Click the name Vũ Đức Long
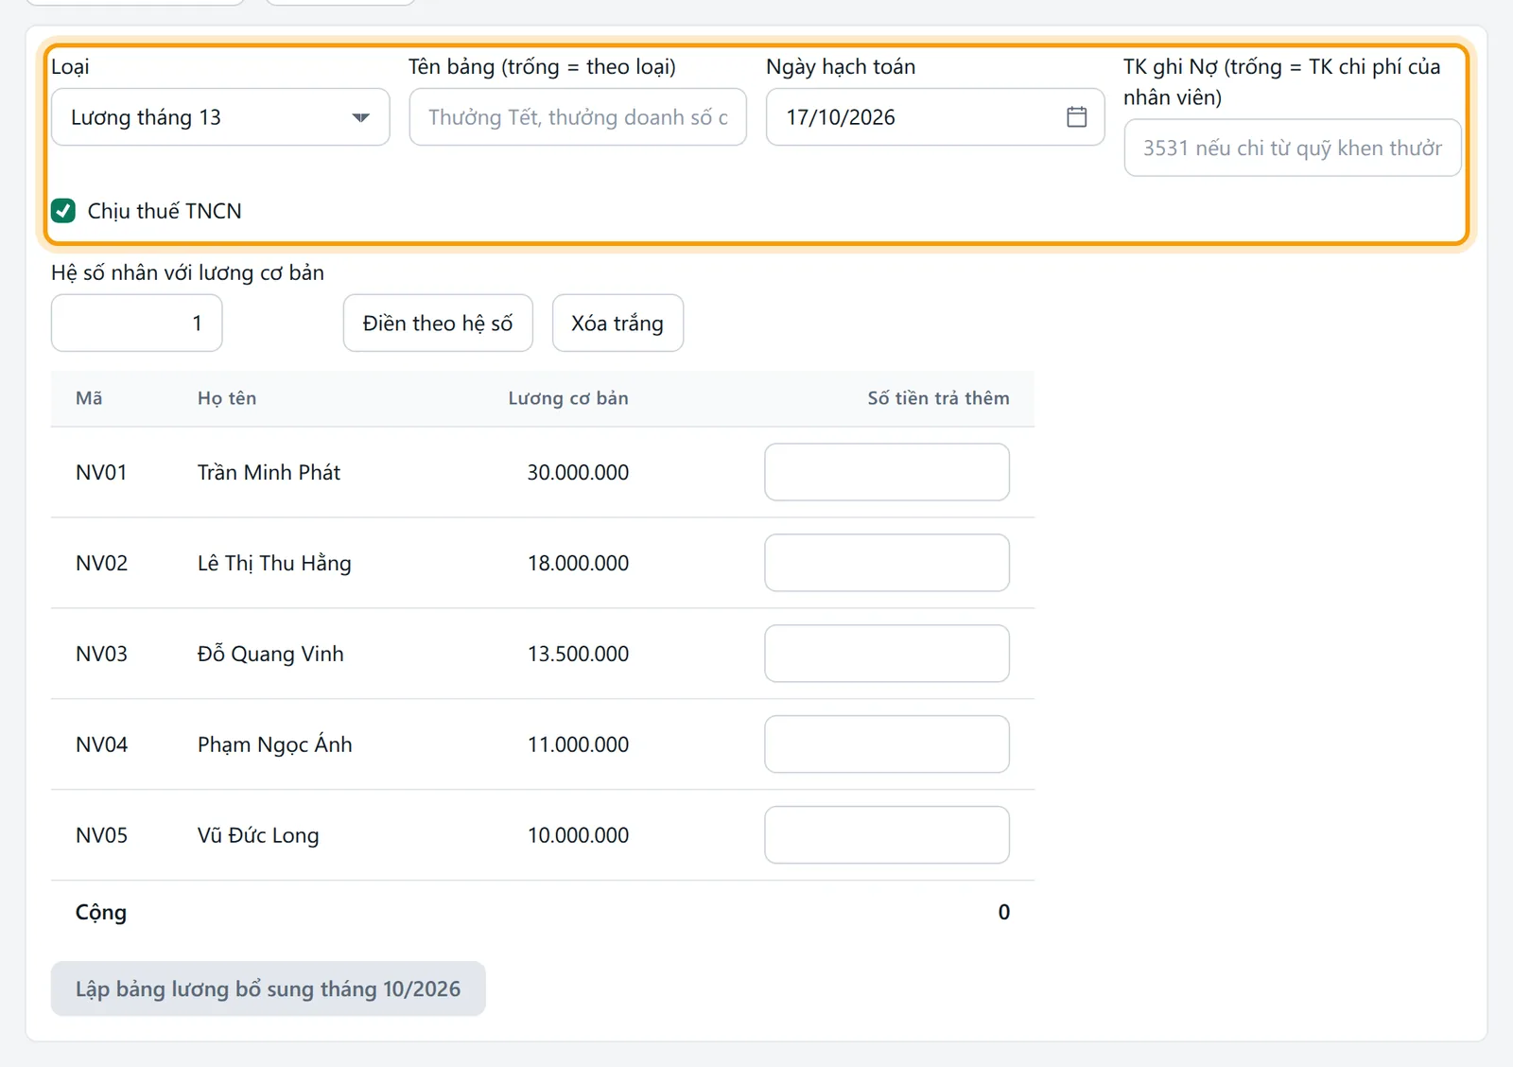 point(258,835)
